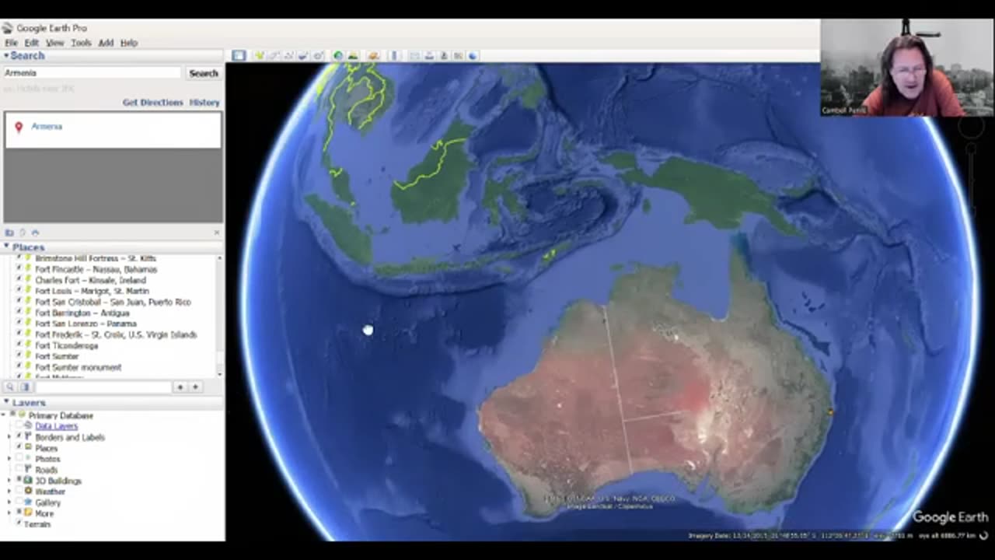Click the Add Placemark toolbar icon
995x560 pixels.
coord(259,55)
